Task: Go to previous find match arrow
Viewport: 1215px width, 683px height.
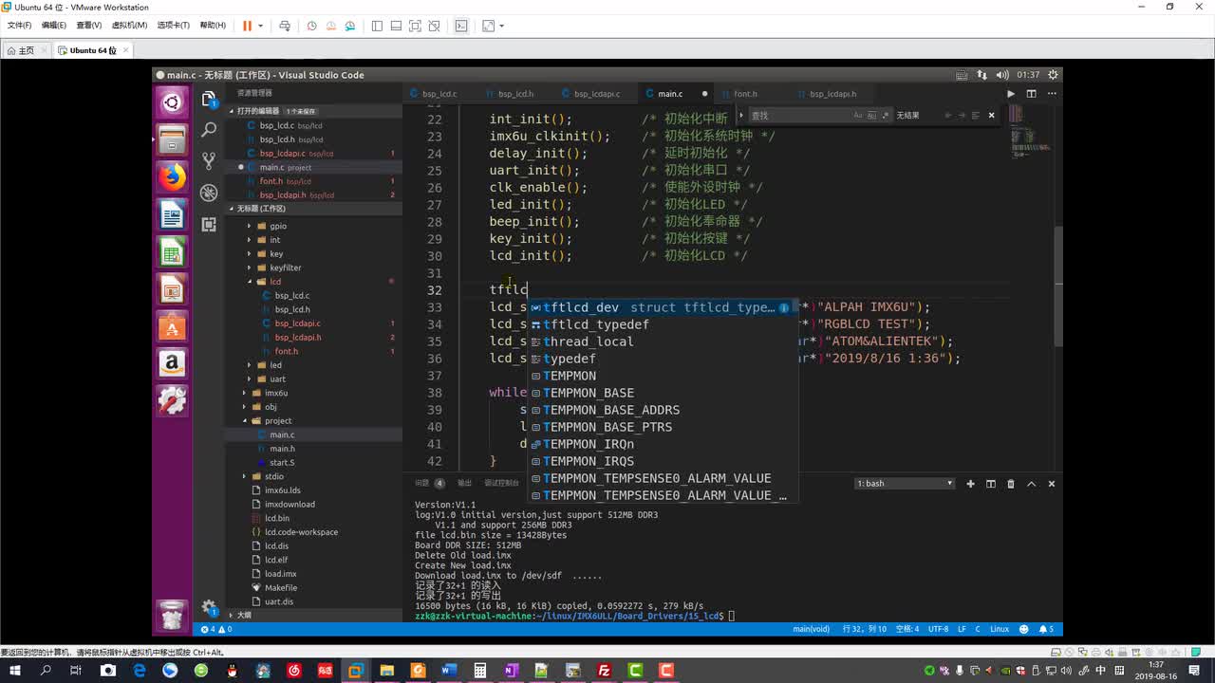Action: [947, 115]
